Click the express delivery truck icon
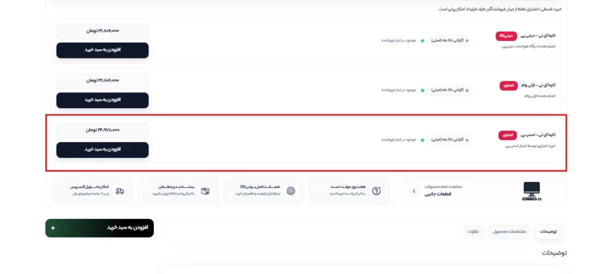Image resolution: width=601 pixels, height=274 pixels. [x=120, y=191]
